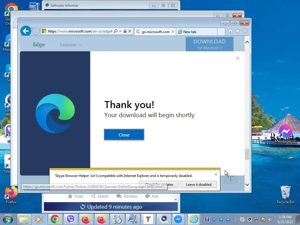
Task: Click the blue Close button
Action: click(124, 135)
